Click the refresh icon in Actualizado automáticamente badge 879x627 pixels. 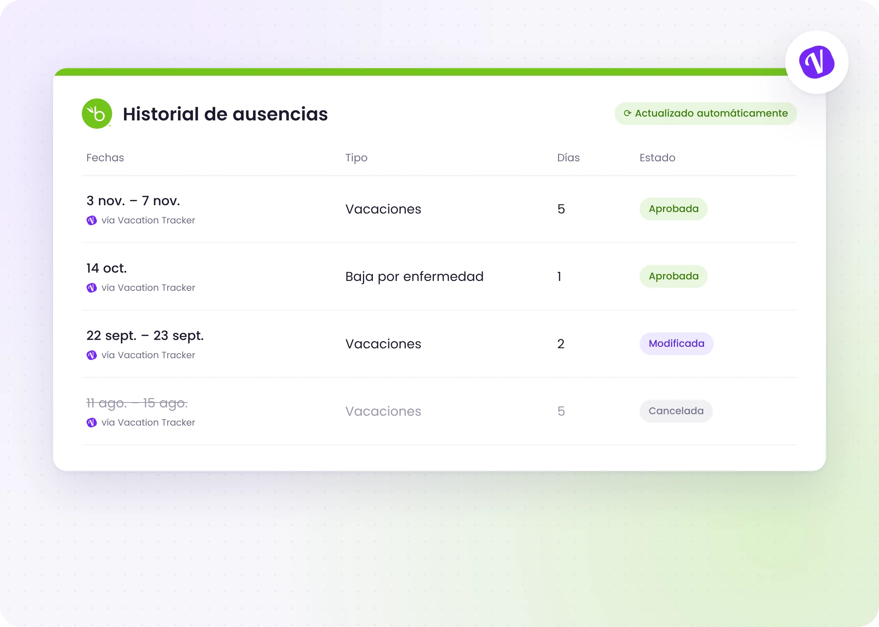(627, 113)
